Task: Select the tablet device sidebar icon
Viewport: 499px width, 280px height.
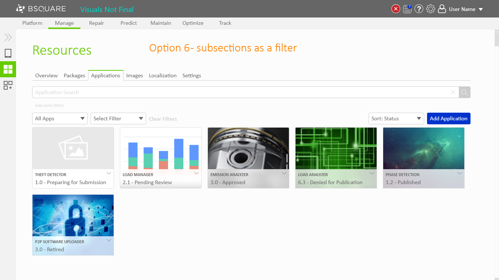Action: 8,53
